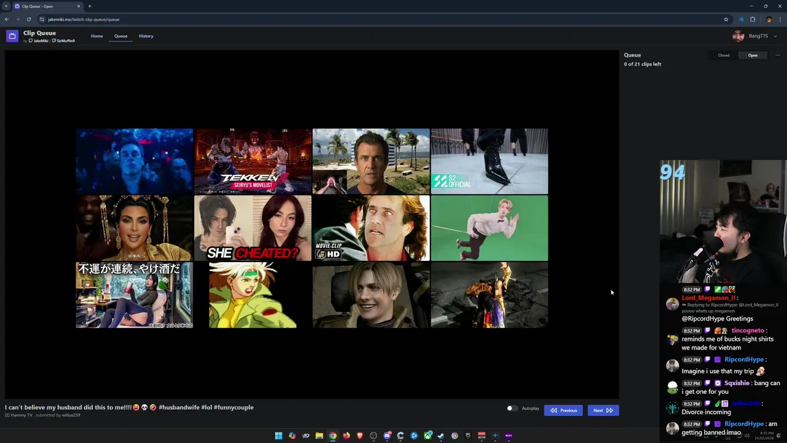Set queue to Open
Screen dimensions: 787x443
[x=753, y=55]
